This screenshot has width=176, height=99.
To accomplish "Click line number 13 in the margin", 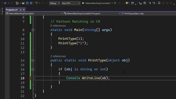I will [x=22, y=52].
